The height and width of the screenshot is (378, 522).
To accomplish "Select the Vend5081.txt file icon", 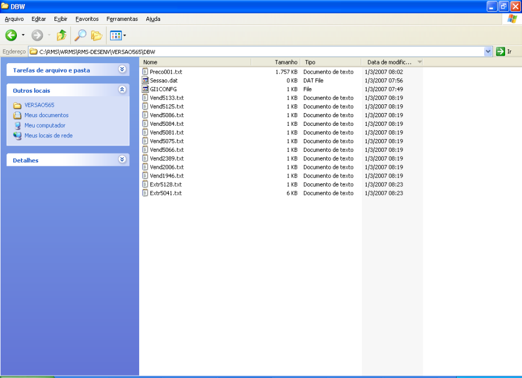I will [x=145, y=132].
